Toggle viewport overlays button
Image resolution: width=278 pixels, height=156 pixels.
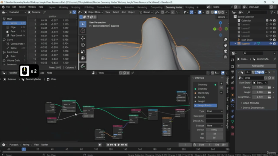pyautogui.click(x=200, y=12)
